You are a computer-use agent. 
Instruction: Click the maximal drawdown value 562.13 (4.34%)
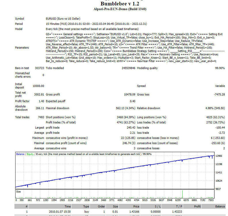click(x=125, y=108)
